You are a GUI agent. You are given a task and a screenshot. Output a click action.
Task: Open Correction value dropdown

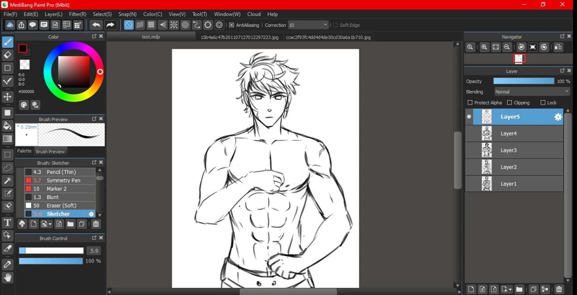[x=308, y=25]
